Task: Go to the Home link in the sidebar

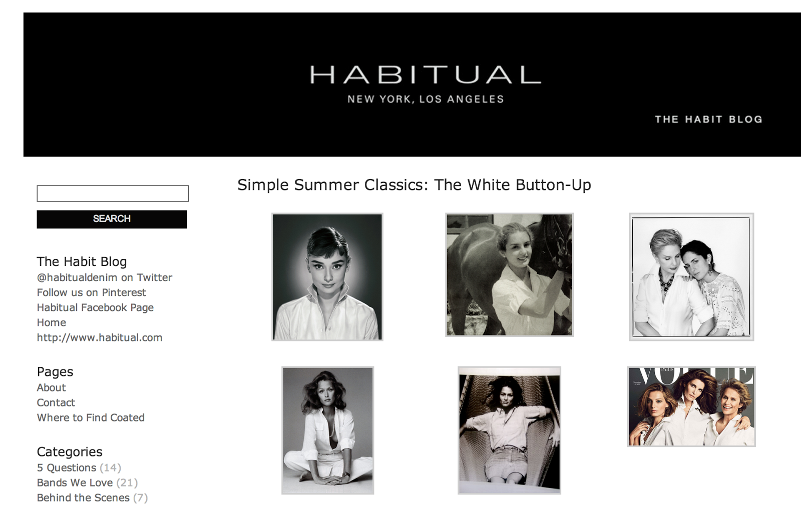Action: pos(51,322)
